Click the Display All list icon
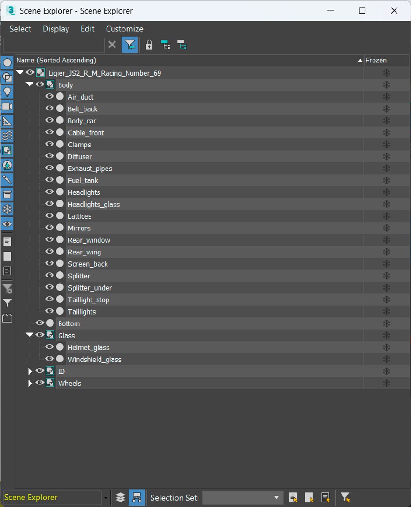 7,242
